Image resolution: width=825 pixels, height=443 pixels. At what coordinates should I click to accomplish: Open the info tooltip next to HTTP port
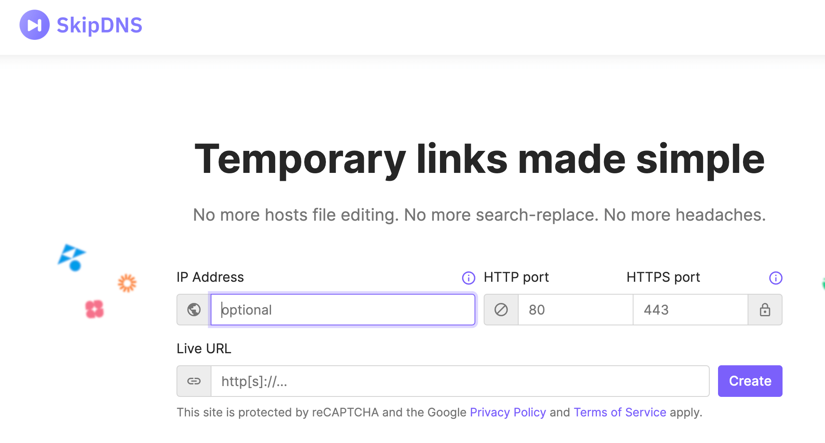[468, 278]
